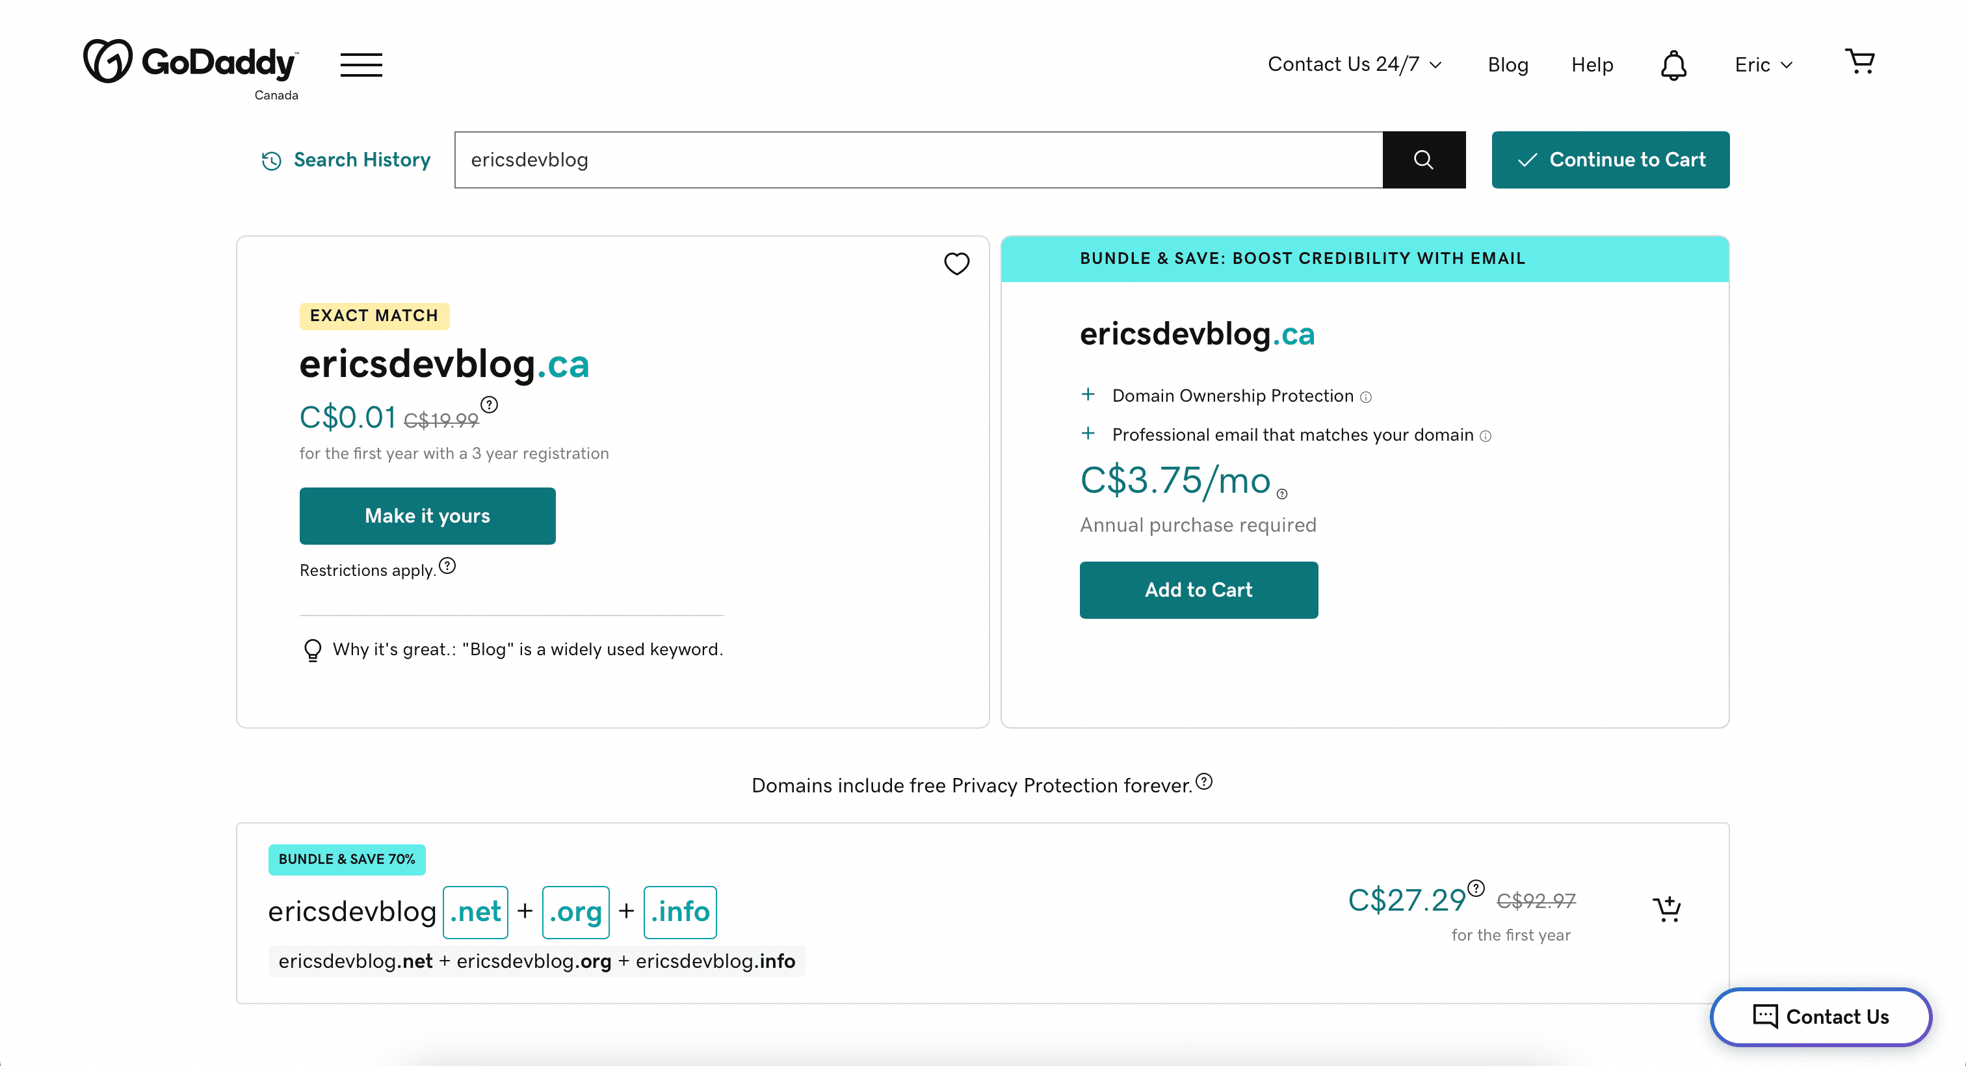Open the Help menu item
Screen dimensions: 1966x1066
click(x=1592, y=65)
